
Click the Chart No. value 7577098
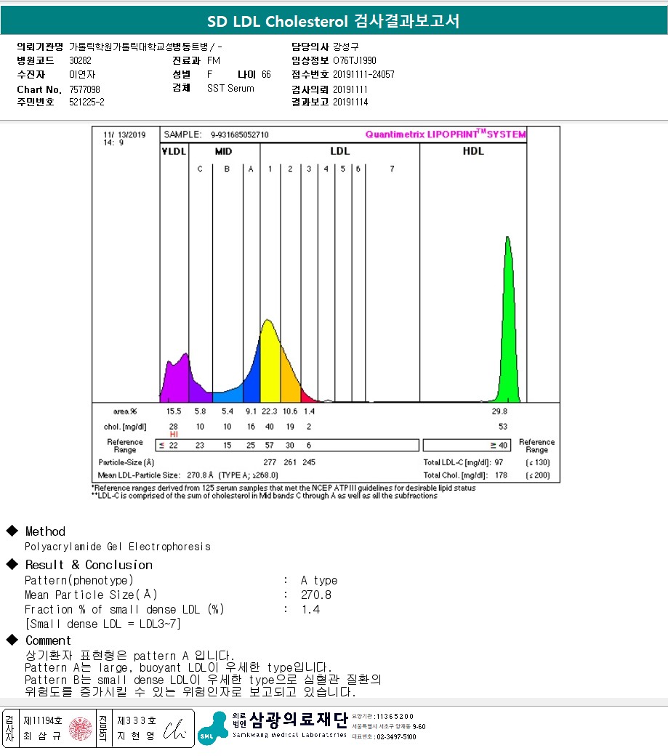(84, 89)
